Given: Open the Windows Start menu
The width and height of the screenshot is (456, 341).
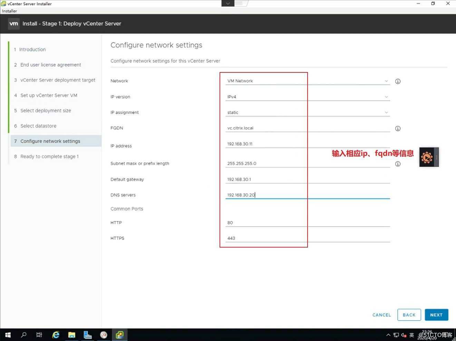Looking at the screenshot, I should (x=8, y=335).
